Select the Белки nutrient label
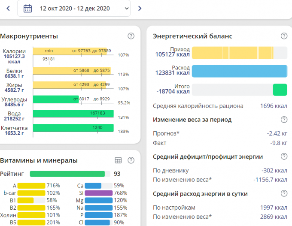 click(15, 71)
